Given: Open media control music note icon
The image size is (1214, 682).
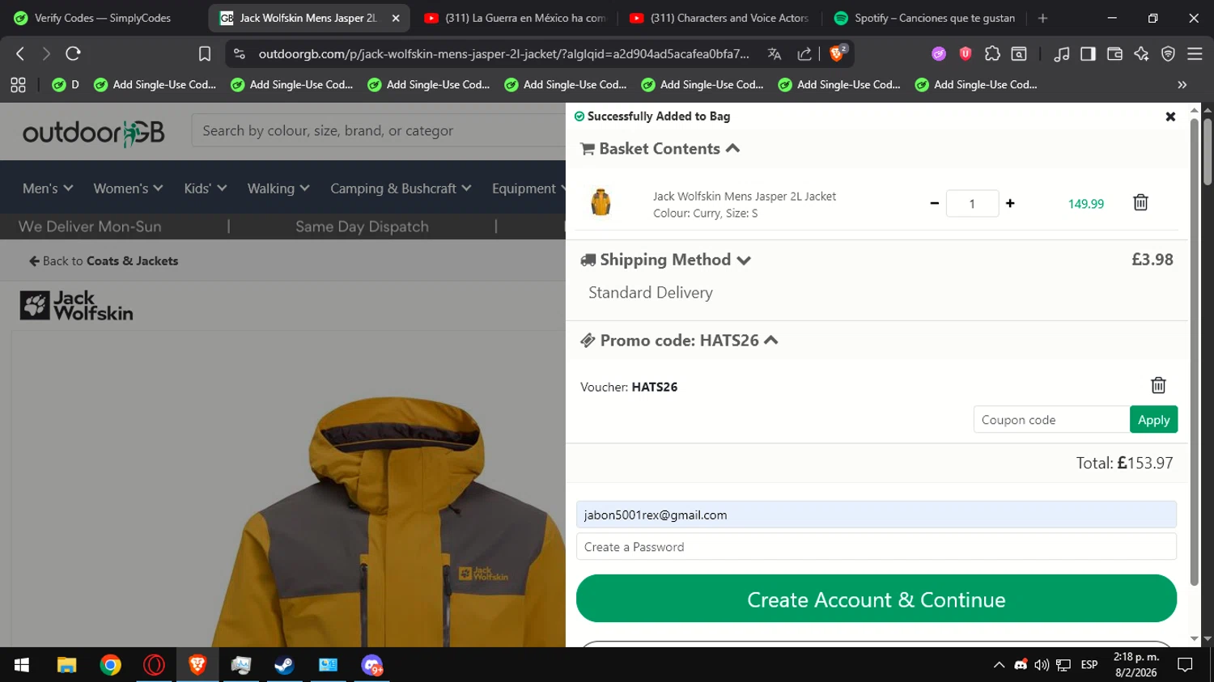Looking at the screenshot, I should [1061, 53].
